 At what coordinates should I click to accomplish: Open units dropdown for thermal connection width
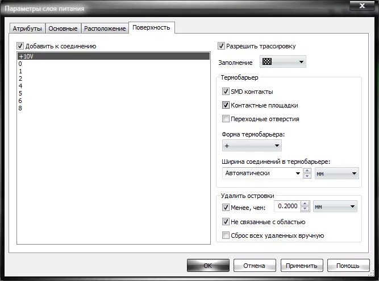click(337, 173)
